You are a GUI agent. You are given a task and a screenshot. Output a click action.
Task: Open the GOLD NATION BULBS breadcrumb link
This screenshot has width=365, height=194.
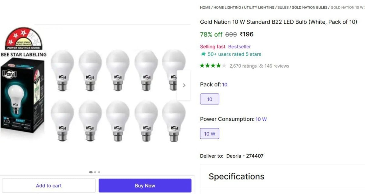(x=309, y=7)
